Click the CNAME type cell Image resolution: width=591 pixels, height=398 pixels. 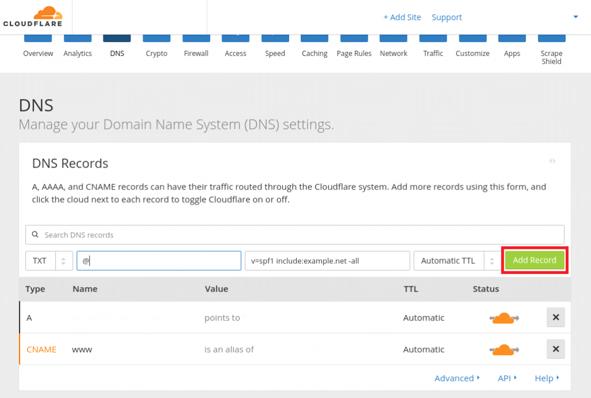coord(42,349)
